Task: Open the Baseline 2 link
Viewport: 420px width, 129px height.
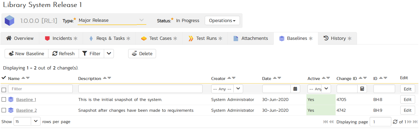Action: 27,110
